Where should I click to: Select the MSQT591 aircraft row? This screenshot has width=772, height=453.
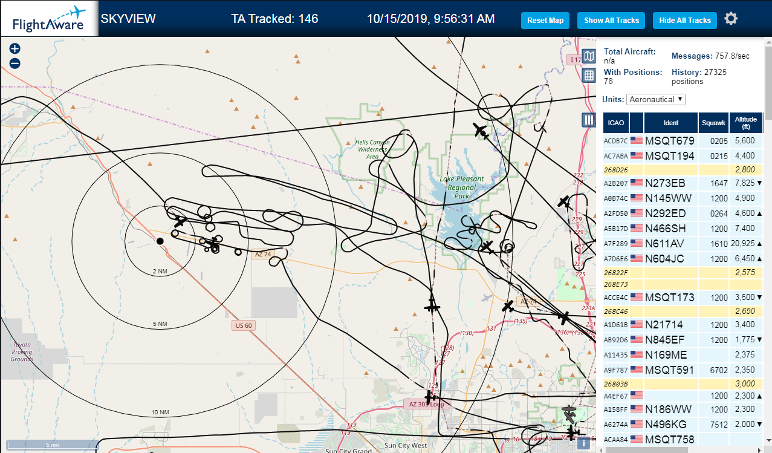coord(683,369)
